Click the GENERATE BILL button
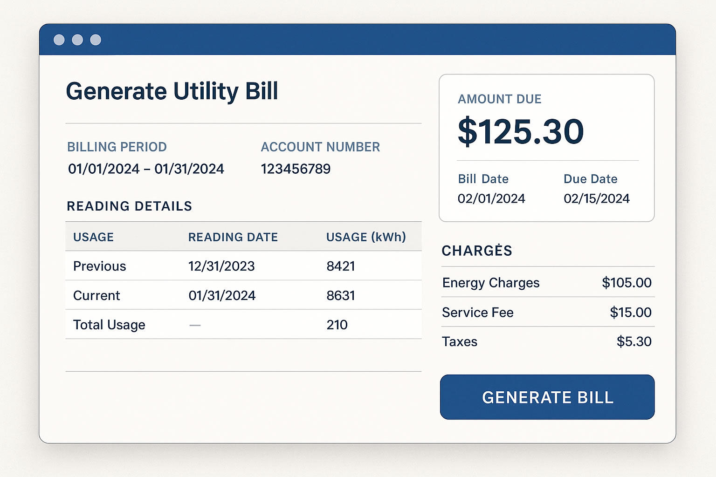This screenshot has height=477, width=716. coord(547,397)
